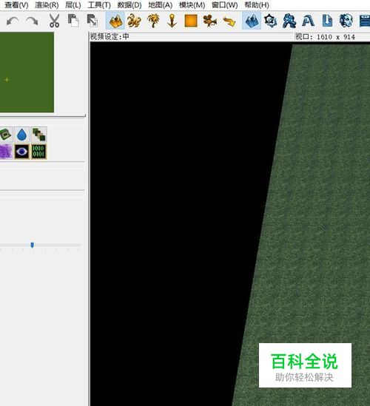The image size is (370, 406).
Task: Click the green minimap preview
Action: (27, 72)
